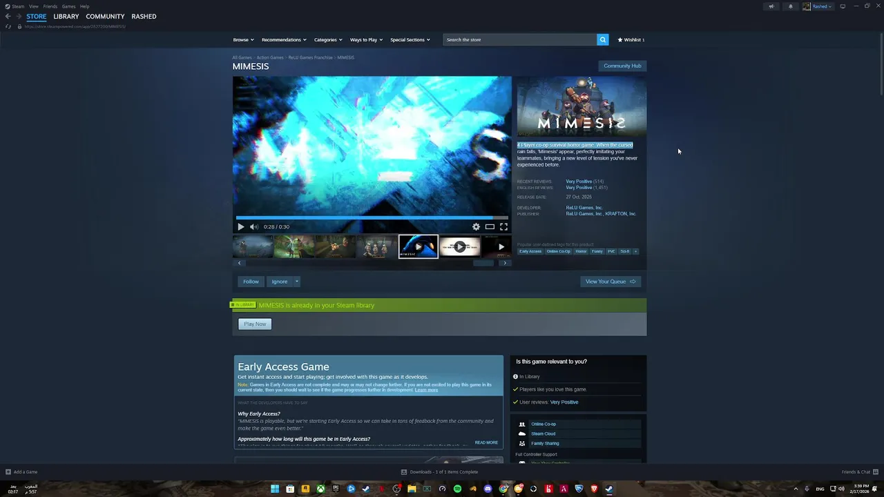This screenshot has height=497, width=884.
Task: Expand the Browse dropdown
Action: click(243, 39)
